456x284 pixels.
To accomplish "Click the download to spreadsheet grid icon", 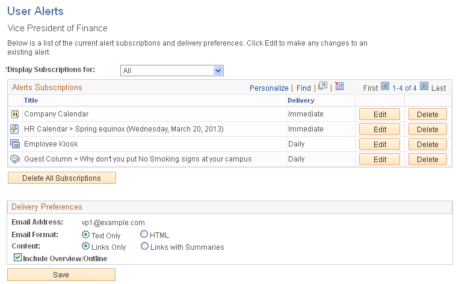I will click(339, 86).
